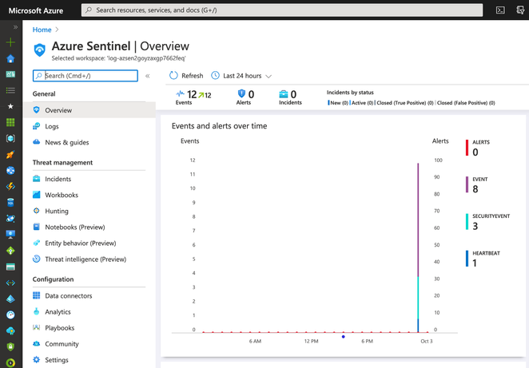Click the Azure Sentinel shield logo icon
Screen dimensions: 529x368
pos(39,49)
